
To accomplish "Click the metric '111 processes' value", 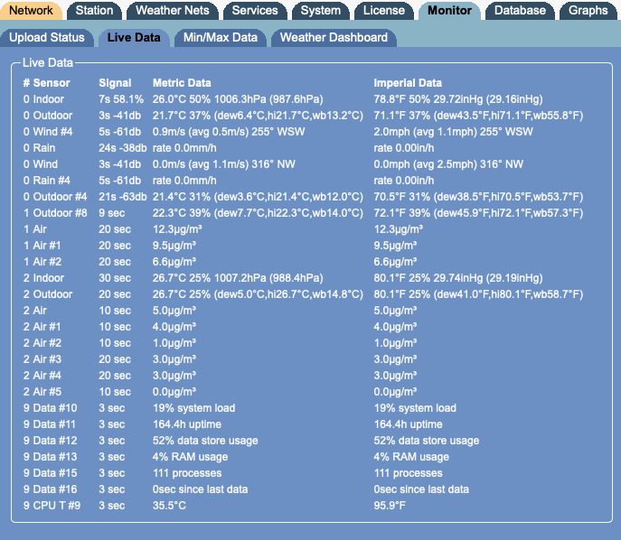I will tap(187, 473).
